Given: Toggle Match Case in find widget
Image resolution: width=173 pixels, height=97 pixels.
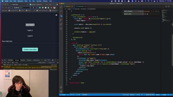Looking at the screenshot, I should tap(139, 11).
